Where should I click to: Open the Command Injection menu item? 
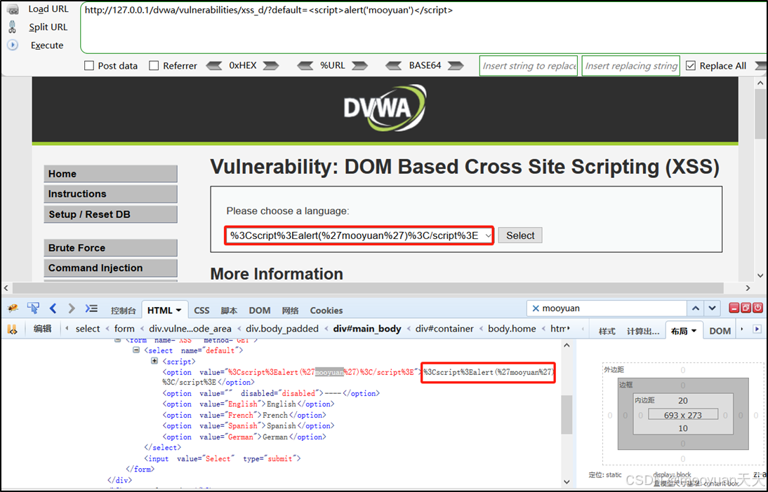pos(110,268)
